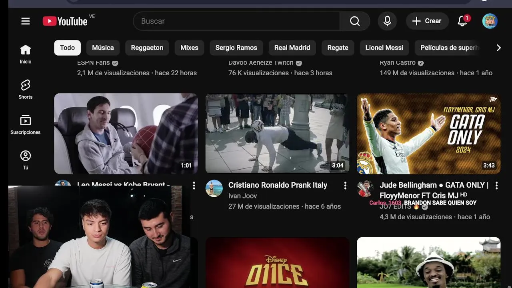Open options menu for Jude Bellingham video
512x288 pixels.
(x=496, y=186)
